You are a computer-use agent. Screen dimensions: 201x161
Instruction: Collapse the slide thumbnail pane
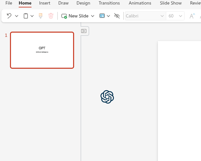(84, 31)
